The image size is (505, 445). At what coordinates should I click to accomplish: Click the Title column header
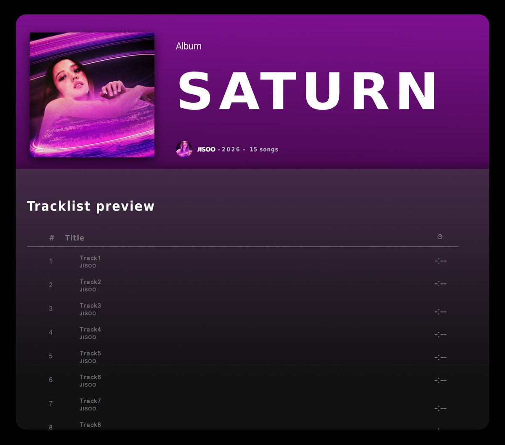pos(74,238)
